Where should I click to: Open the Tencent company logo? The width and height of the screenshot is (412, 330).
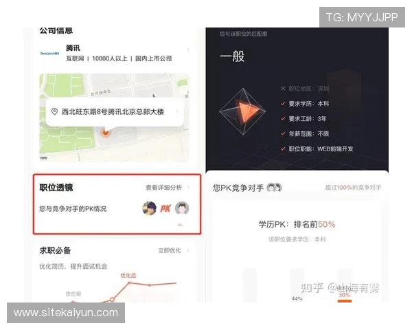50,54
